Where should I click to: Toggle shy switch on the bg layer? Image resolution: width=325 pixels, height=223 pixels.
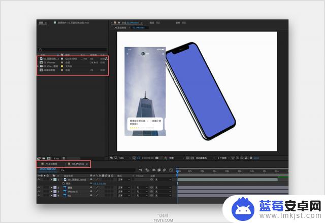click(x=91, y=195)
